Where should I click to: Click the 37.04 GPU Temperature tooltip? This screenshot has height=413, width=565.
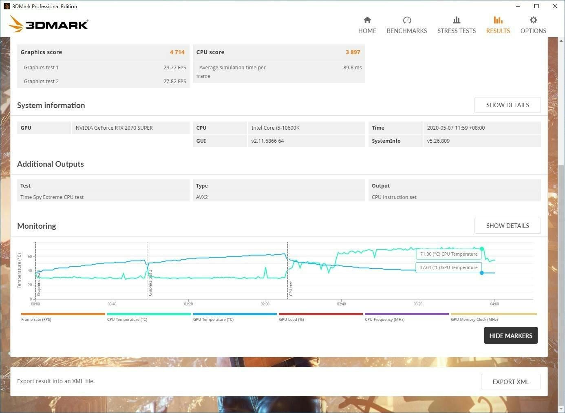click(448, 267)
